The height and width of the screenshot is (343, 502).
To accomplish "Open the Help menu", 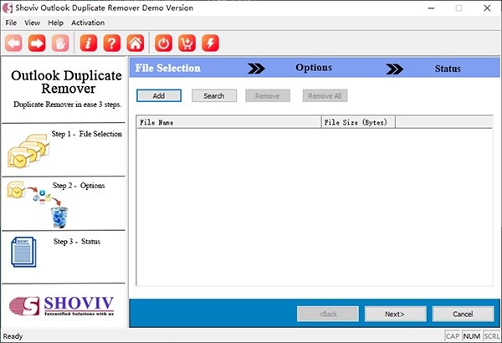I will pos(56,23).
